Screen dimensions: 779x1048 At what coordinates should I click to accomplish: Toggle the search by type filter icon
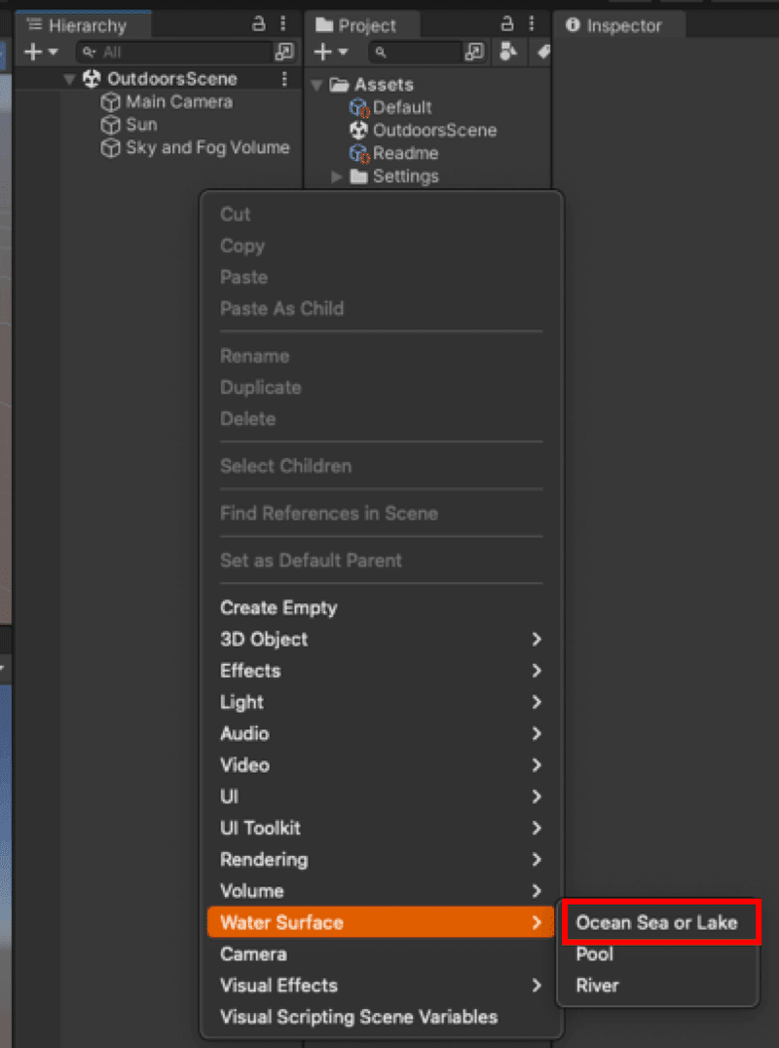coord(508,52)
